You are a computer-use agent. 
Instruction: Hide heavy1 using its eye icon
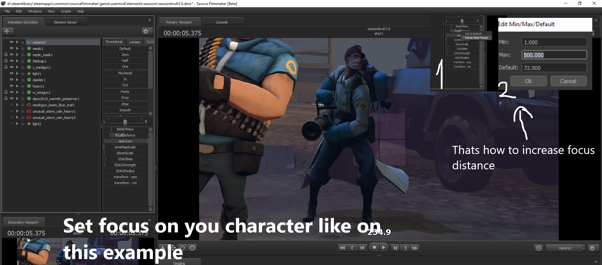click(12, 86)
